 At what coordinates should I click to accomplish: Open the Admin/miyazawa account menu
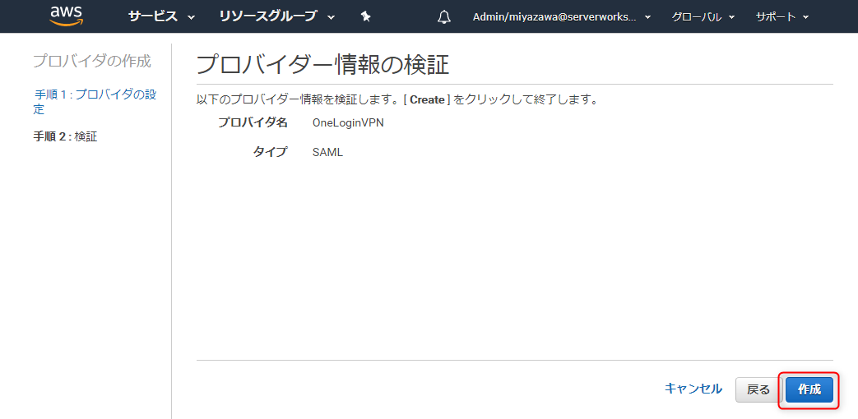click(561, 17)
